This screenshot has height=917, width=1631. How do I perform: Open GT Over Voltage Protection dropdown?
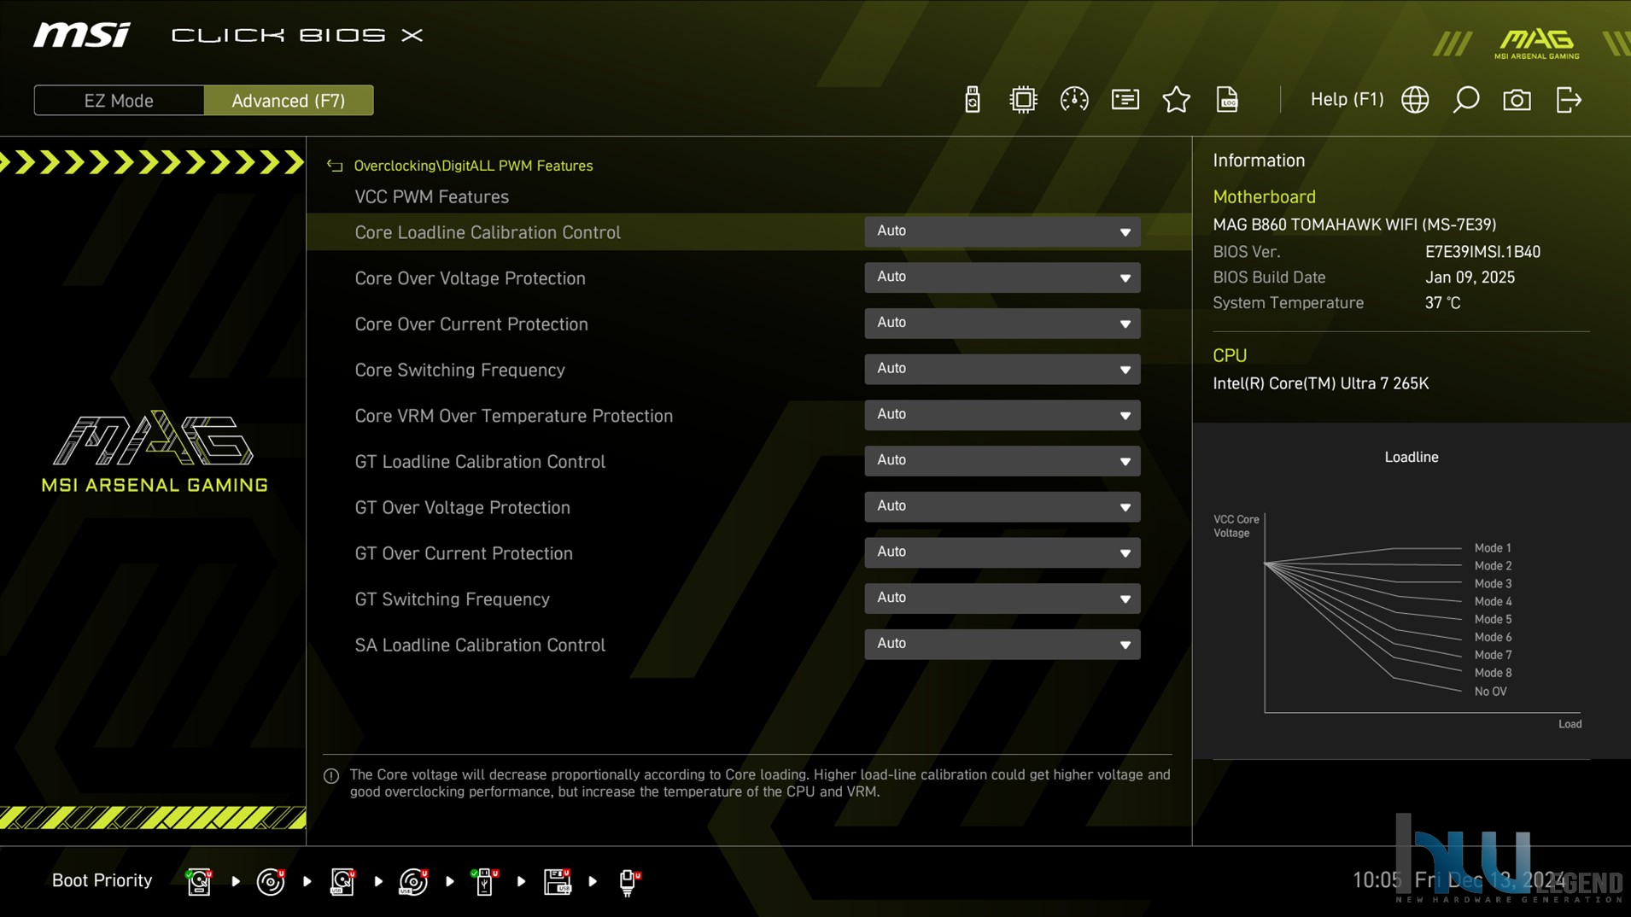pyautogui.click(x=1003, y=507)
